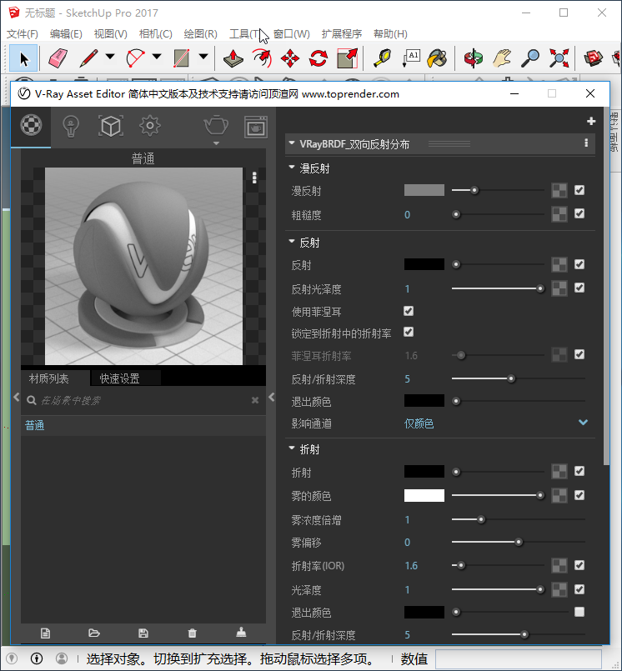Add new material file icon
622x671 pixels.
point(45,633)
